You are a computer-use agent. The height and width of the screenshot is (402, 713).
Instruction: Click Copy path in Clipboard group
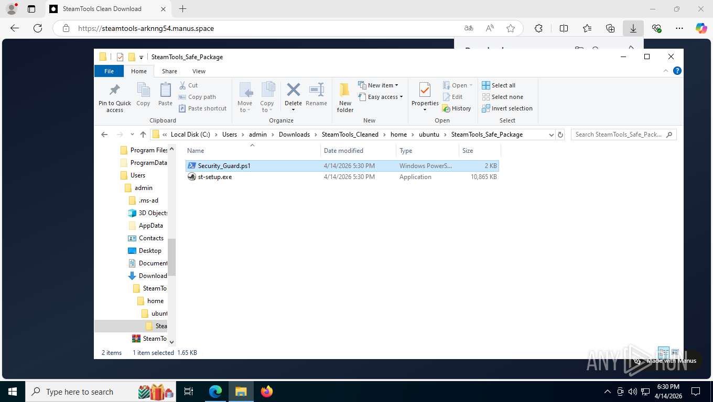197,97
